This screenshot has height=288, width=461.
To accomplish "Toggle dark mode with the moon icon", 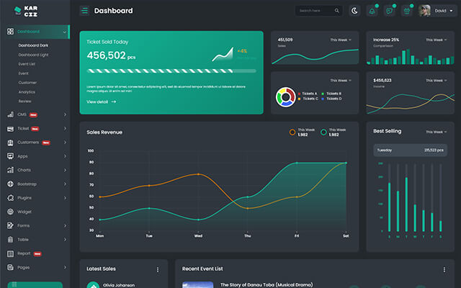I will [354, 11].
